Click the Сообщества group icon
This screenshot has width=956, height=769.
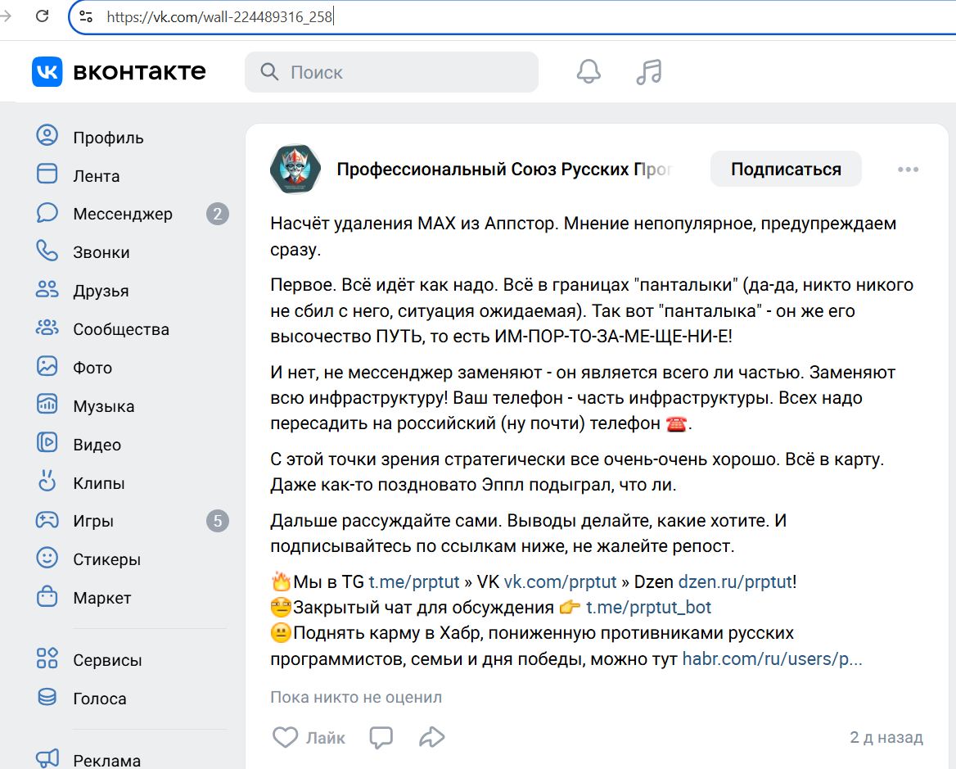pos(47,328)
